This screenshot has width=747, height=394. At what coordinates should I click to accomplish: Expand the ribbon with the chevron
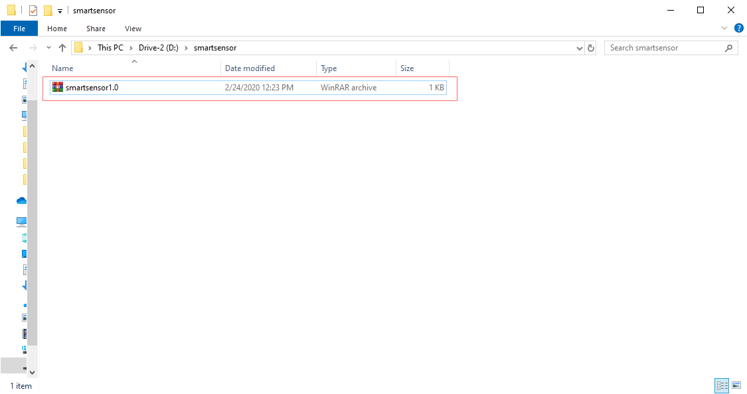click(724, 28)
